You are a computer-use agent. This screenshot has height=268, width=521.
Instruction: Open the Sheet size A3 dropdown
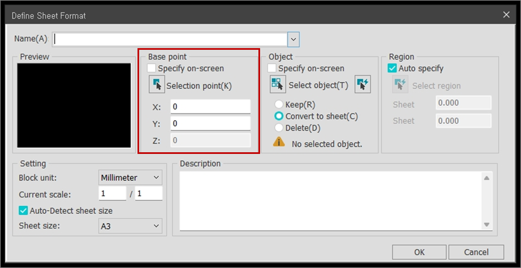[x=130, y=226]
